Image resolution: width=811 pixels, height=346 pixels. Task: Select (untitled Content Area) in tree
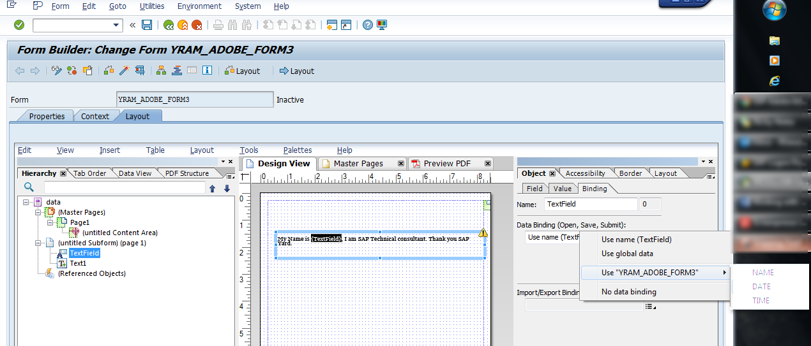(x=119, y=233)
